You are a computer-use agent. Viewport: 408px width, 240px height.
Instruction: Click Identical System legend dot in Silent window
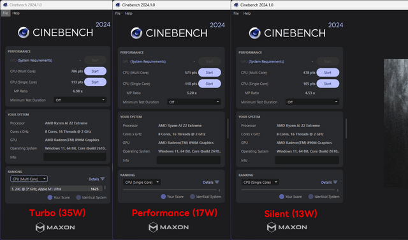tap(310, 197)
